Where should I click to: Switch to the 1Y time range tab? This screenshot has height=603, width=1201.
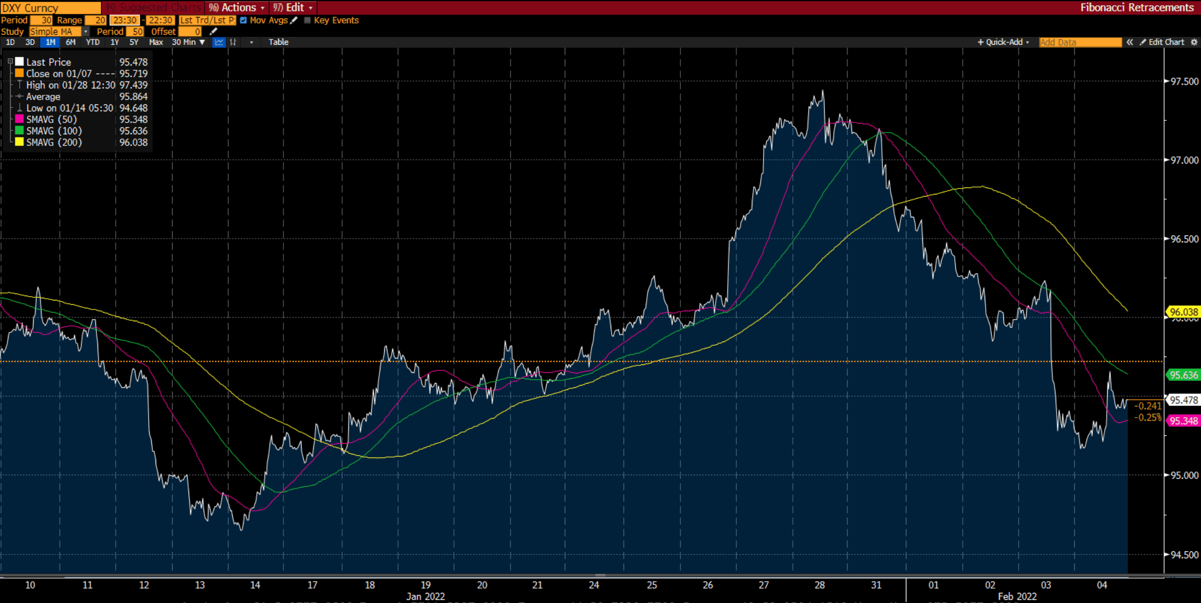coord(114,42)
